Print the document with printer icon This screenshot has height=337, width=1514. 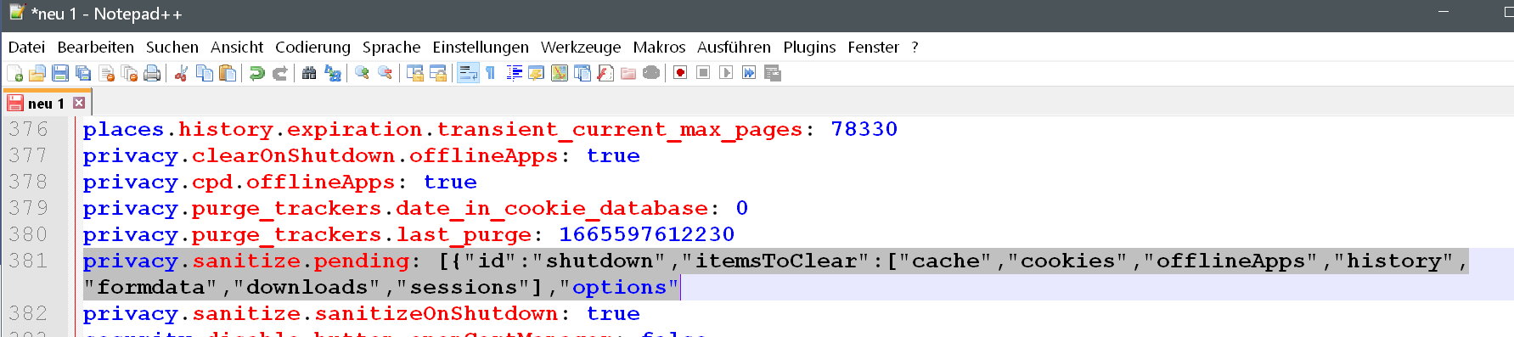click(x=152, y=73)
